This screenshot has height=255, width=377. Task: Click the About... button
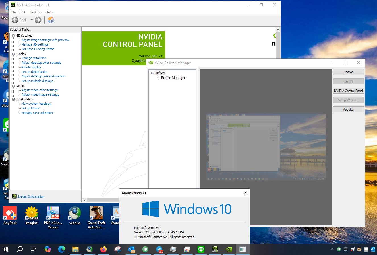click(x=348, y=110)
